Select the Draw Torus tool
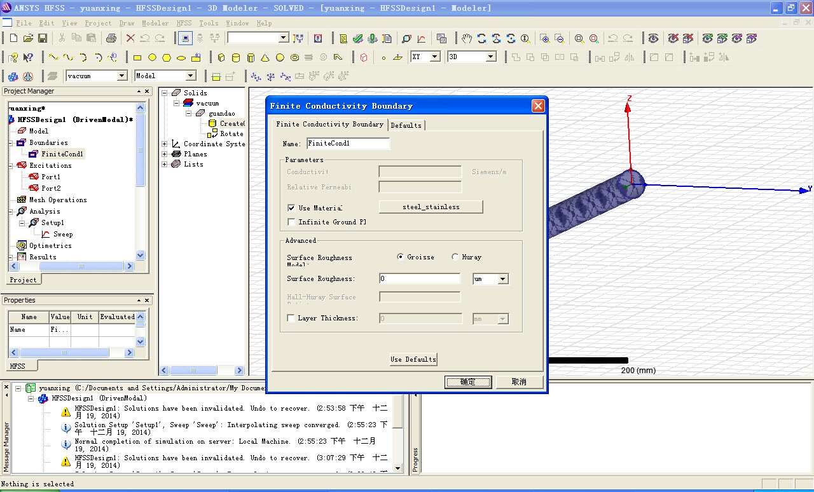The image size is (814, 492). 294,57
